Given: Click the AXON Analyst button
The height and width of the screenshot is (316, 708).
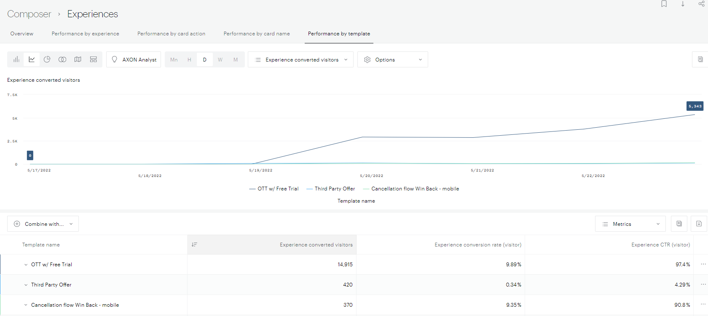Looking at the screenshot, I should point(134,60).
